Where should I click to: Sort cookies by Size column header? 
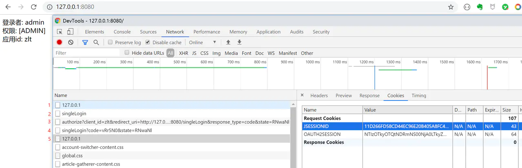509,110
